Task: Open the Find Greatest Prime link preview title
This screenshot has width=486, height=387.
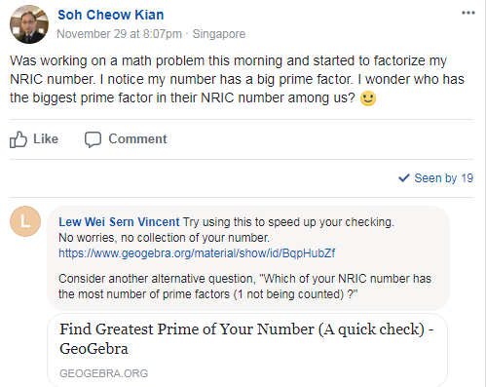Action: [x=246, y=339]
